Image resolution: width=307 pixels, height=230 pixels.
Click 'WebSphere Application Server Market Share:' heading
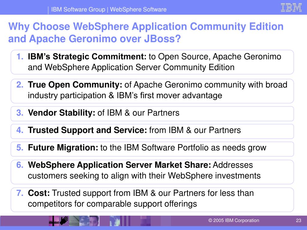pyautogui.click(x=119, y=165)
